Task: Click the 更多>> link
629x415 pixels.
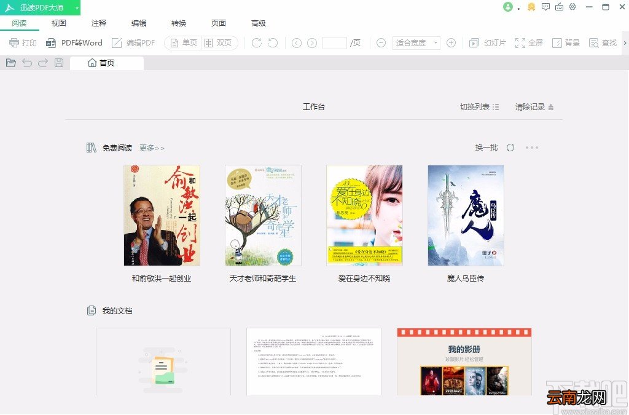Action: [x=152, y=148]
